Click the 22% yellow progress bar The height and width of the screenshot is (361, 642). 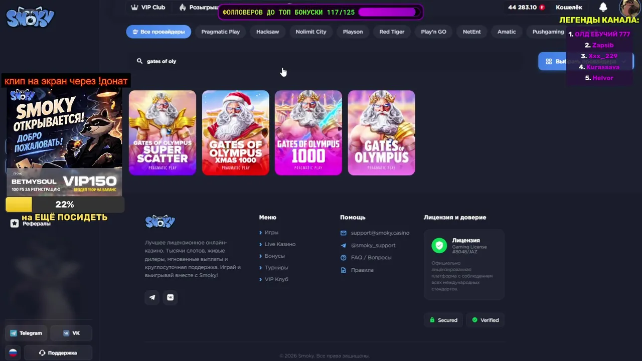coord(64,205)
